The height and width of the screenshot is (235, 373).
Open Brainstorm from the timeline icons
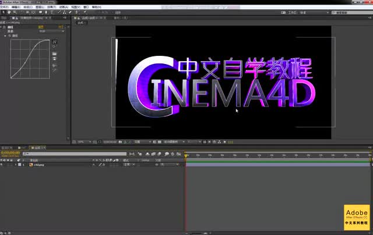[x=167, y=154]
